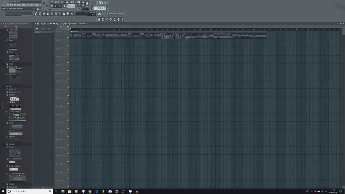Select the playlist delete tool
The image size is (345, 194).
coord(48,24)
